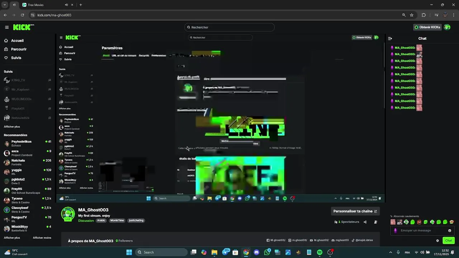Open followed channel K1NG_TV
Image resolution: width=459 pixels, height=258 pixels.
click(27, 80)
